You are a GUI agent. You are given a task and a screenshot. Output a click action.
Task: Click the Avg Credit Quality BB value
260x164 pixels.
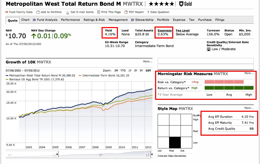[x=251, y=129]
